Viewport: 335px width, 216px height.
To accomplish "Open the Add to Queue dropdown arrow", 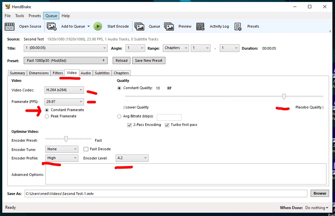I will (89, 26).
